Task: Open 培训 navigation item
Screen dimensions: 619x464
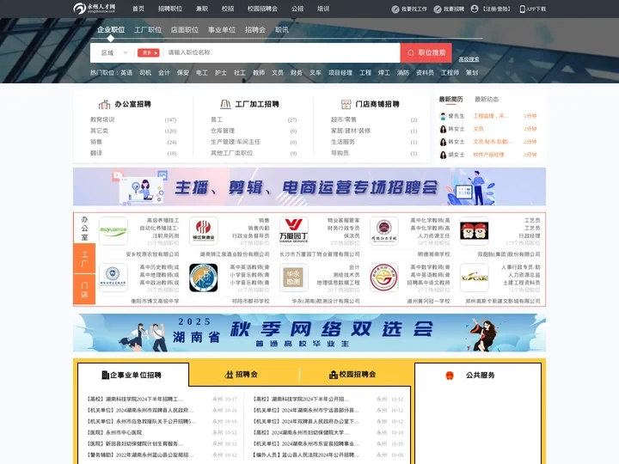Action: click(323, 9)
